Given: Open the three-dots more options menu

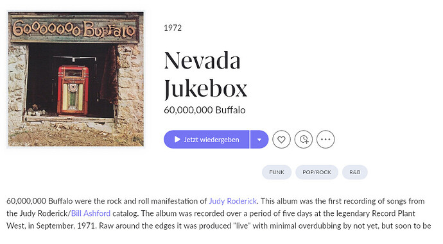Looking at the screenshot, I should coord(326,140).
